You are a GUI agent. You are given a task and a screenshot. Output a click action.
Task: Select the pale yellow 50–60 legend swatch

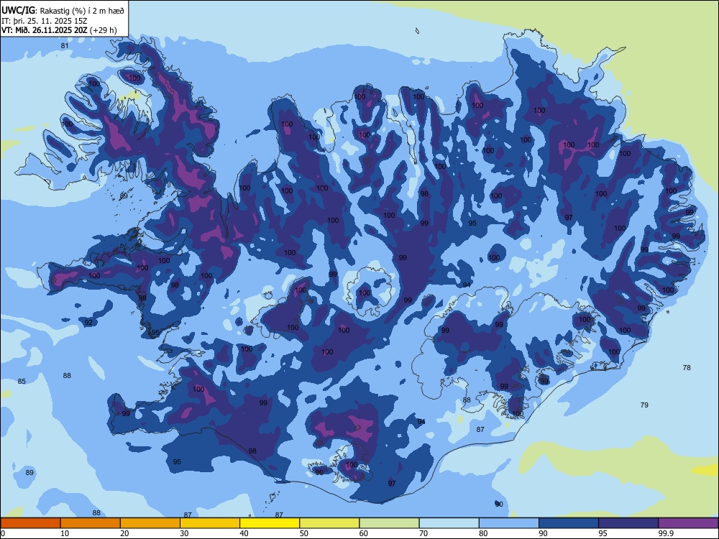[x=329, y=523]
